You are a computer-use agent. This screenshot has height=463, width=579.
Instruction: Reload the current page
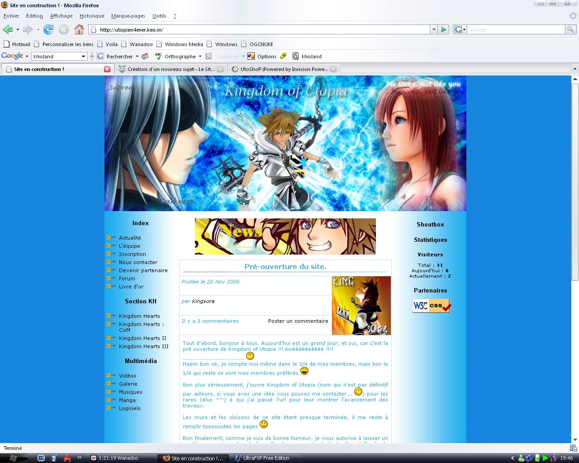(48, 29)
